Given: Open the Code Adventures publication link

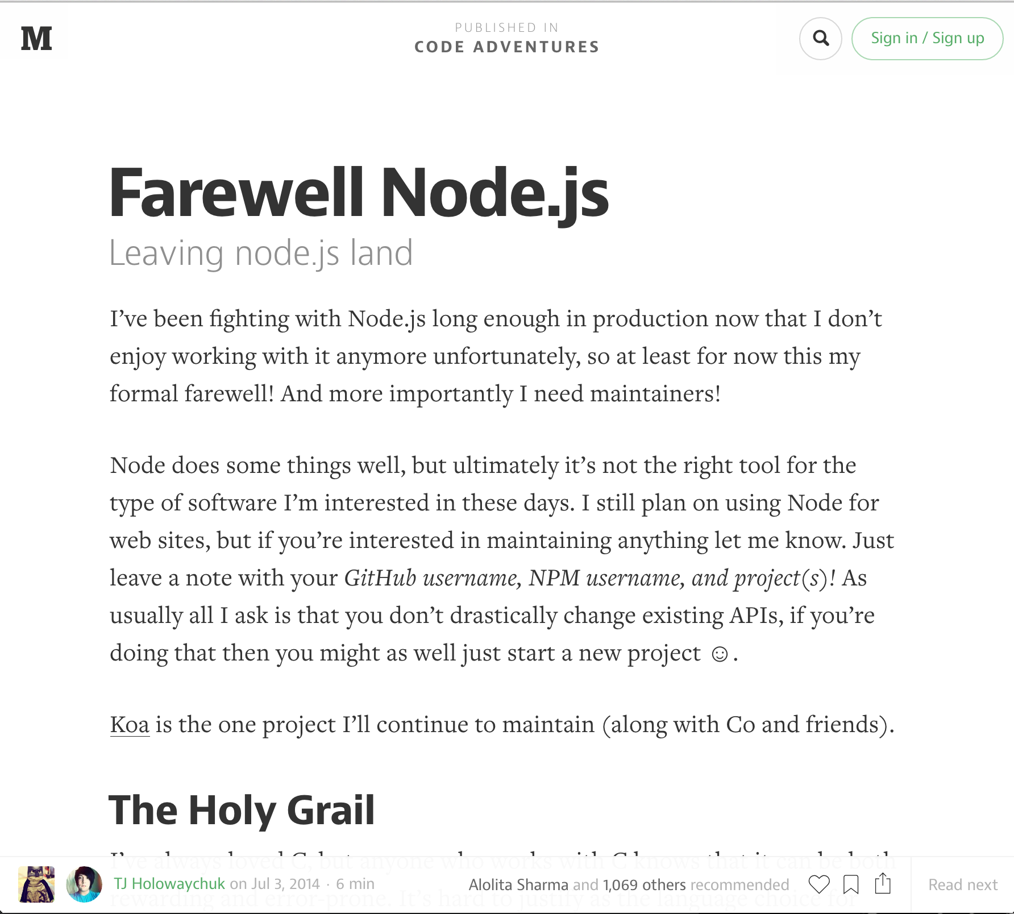Looking at the screenshot, I should (506, 47).
